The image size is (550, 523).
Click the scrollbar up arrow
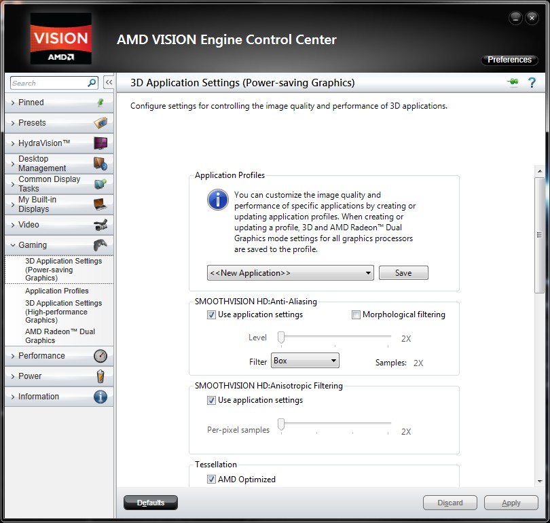tap(540, 171)
